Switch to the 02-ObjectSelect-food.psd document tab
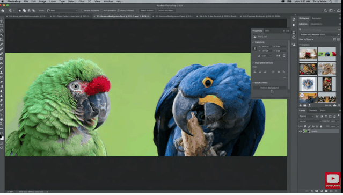The image size is (343, 195). [x=71, y=16]
